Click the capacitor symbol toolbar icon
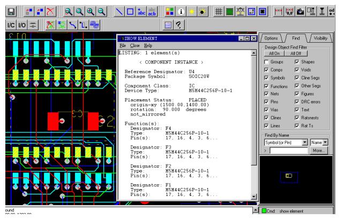342x220 pixels. pos(33,25)
